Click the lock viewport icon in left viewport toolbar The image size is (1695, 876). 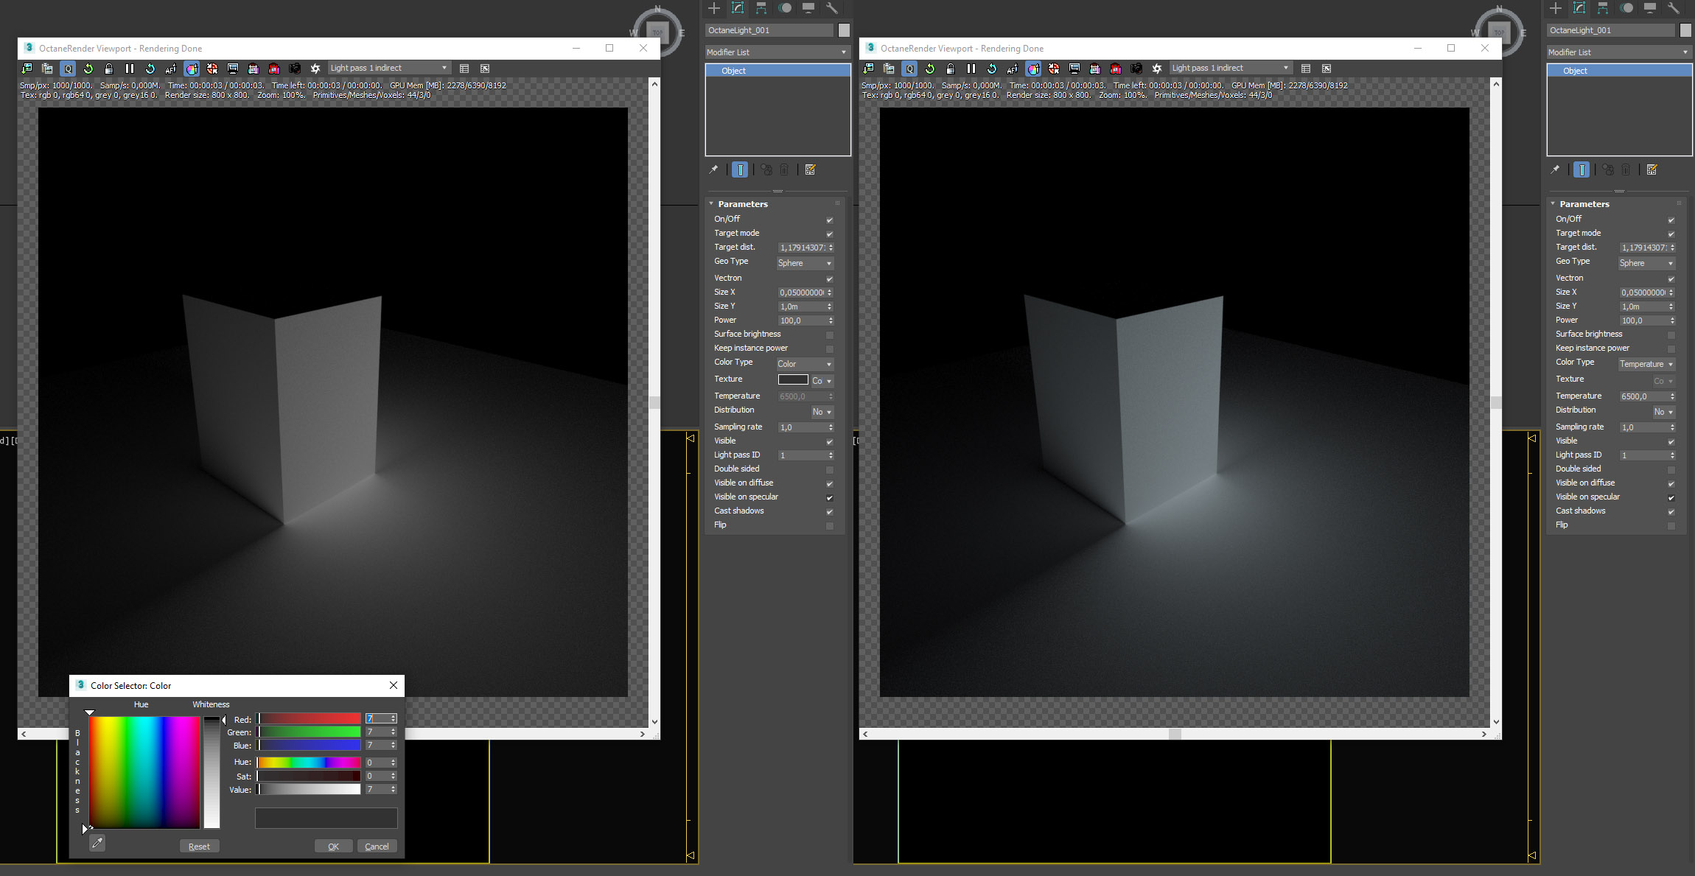coord(109,69)
